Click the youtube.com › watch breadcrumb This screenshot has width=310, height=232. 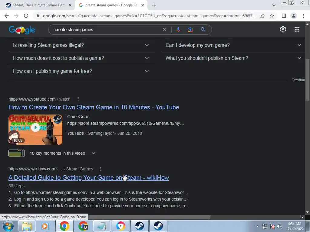pos(39,99)
